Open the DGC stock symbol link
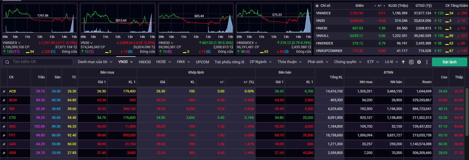Viewport: 469px width, 160px height. 13,127
